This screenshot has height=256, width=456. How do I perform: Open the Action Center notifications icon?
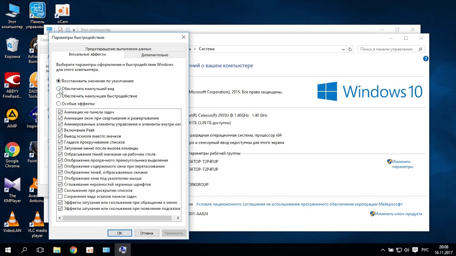(414, 250)
